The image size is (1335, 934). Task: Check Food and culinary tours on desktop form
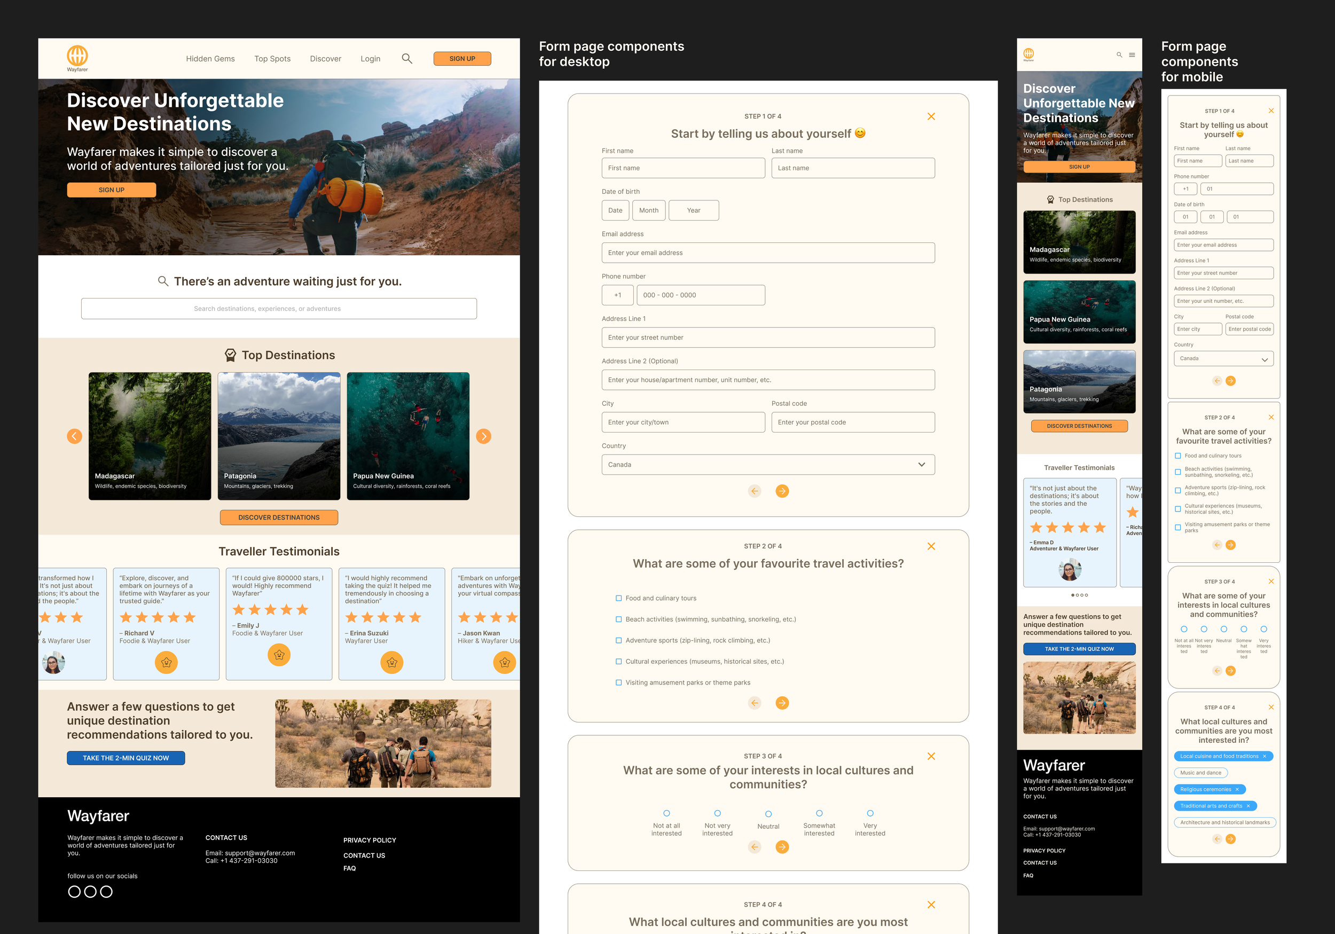pos(619,598)
